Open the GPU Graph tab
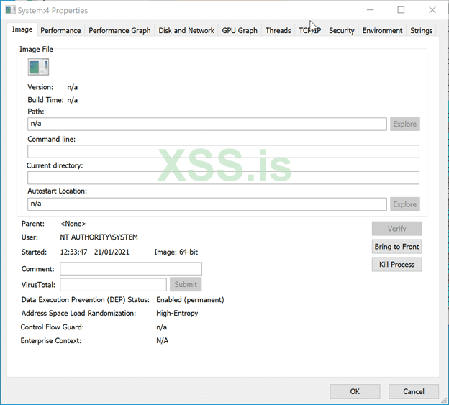Viewport: 449px width, 405px height. 240,30
